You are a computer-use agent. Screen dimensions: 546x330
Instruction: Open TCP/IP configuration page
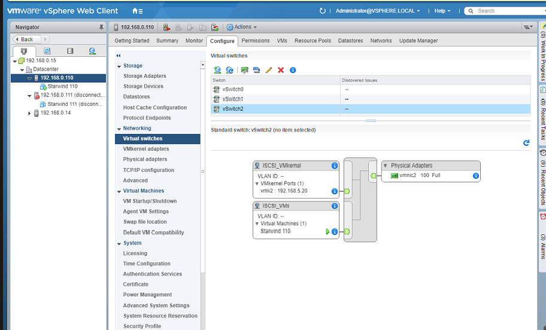148,170
